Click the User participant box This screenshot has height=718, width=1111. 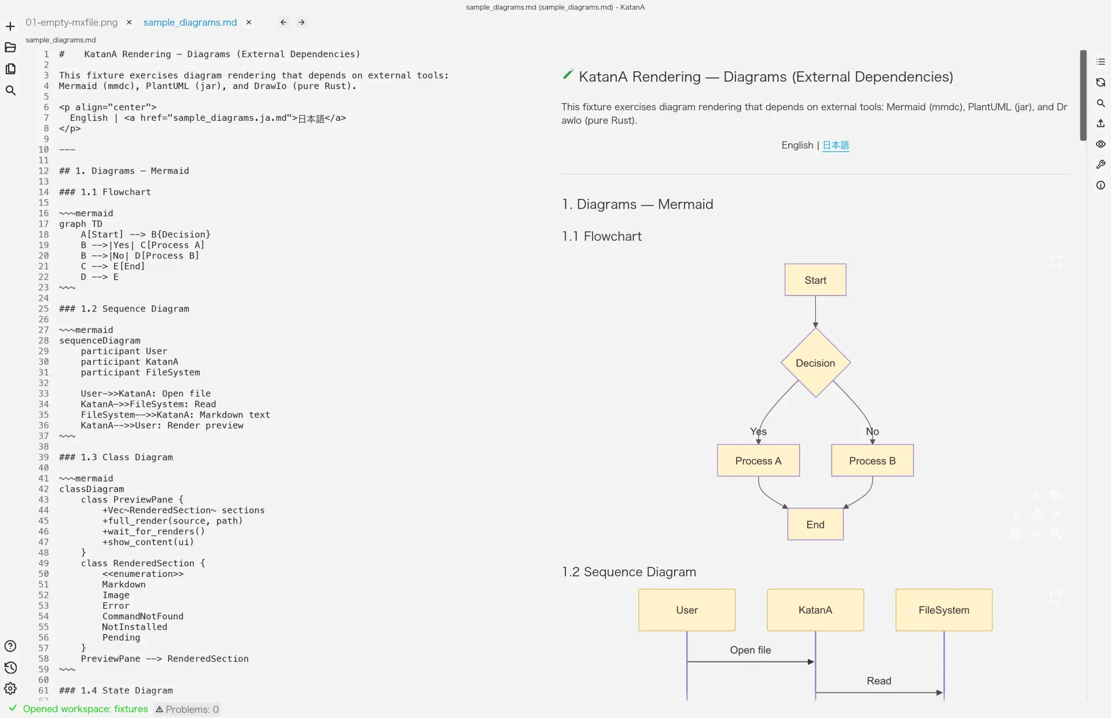pyautogui.click(x=687, y=610)
